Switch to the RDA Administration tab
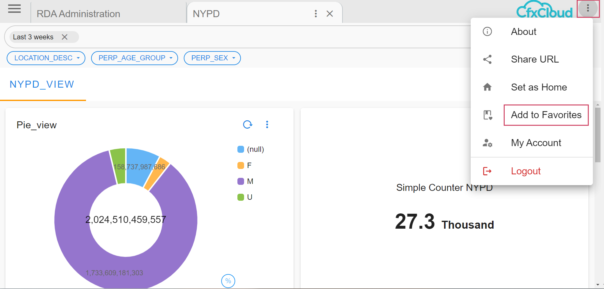604x289 pixels. (x=78, y=14)
